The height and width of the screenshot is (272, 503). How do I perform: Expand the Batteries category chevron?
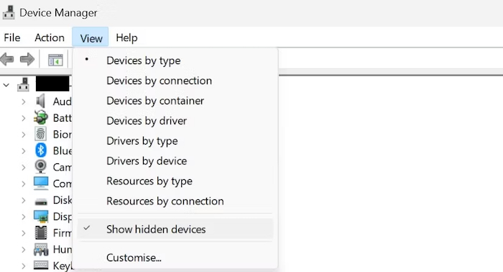[x=24, y=118]
